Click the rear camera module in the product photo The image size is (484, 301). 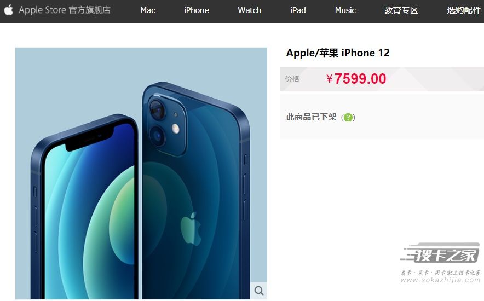(167, 123)
